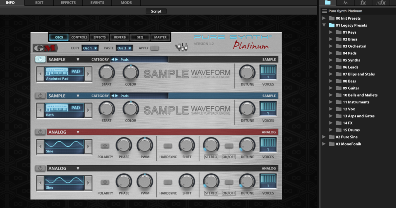This screenshot has width=396, height=208.
Task: Previous sample arrow beside Anointed Pad
Action: (40, 74)
